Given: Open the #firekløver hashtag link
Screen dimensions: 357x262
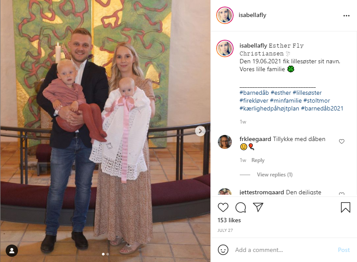Looking at the screenshot, I should point(254,100).
